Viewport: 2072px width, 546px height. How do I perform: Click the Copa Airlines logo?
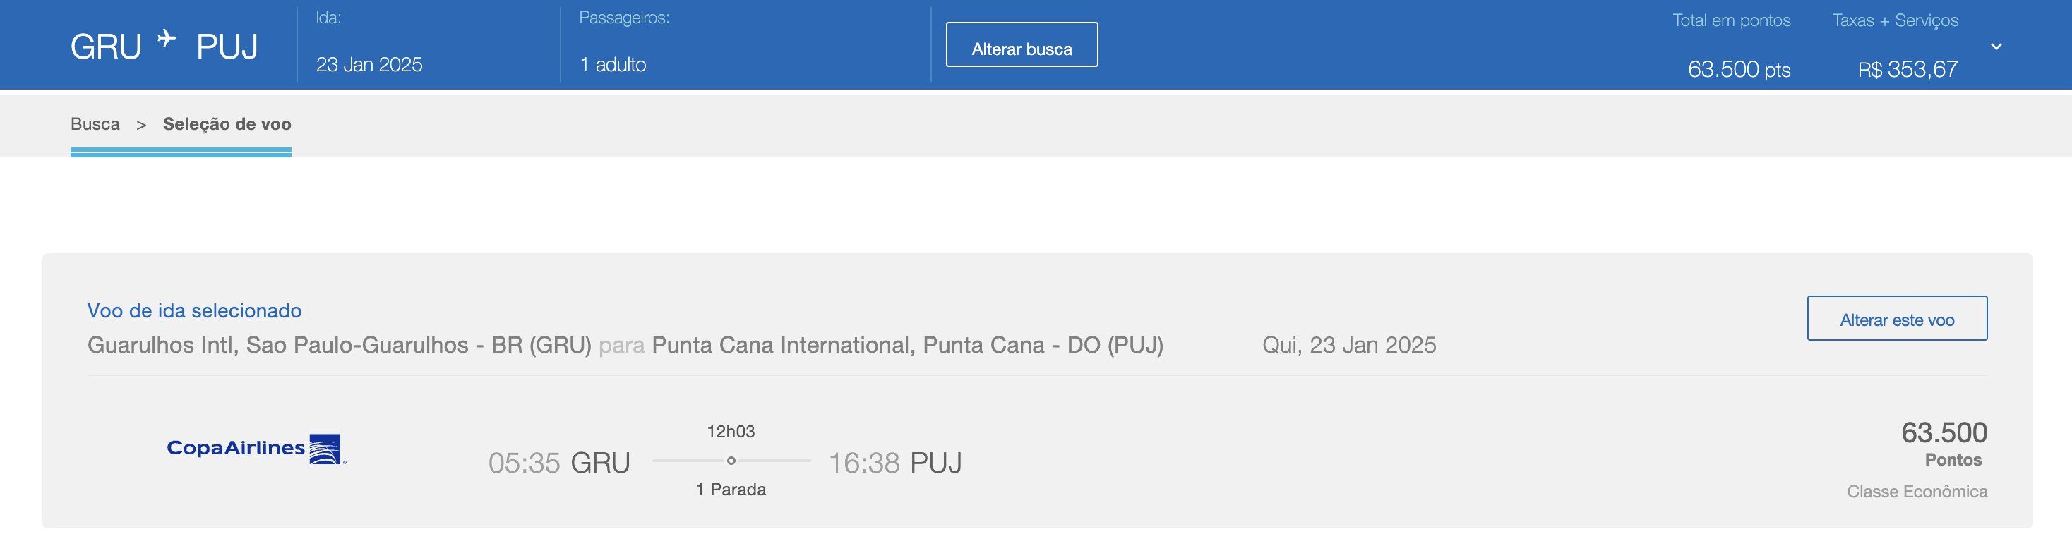(256, 449)
